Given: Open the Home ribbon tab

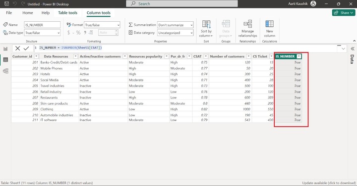Looking at the screenshot, I should coord(28,13).
